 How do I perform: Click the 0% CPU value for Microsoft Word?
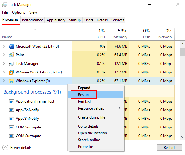point(102,46)
